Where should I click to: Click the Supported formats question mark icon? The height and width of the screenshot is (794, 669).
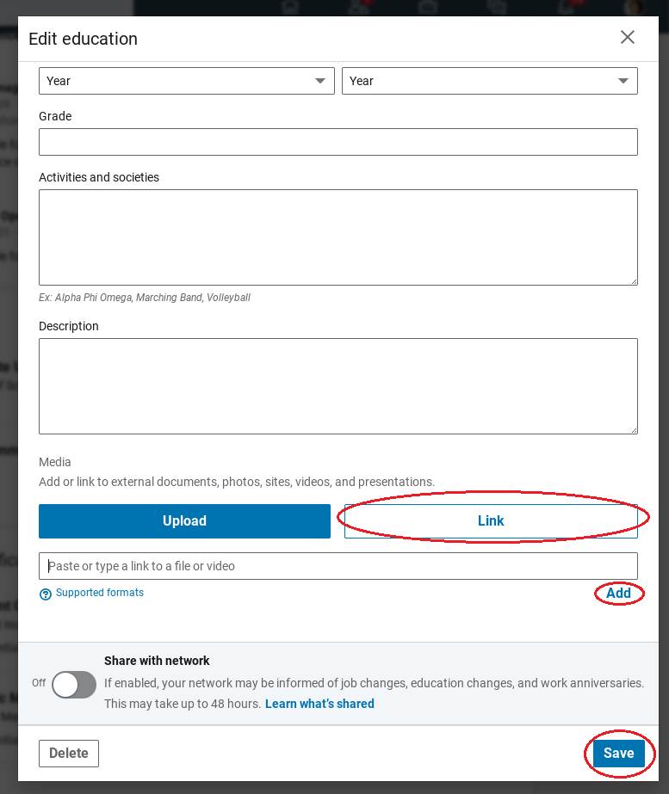[x=46, y=594]
